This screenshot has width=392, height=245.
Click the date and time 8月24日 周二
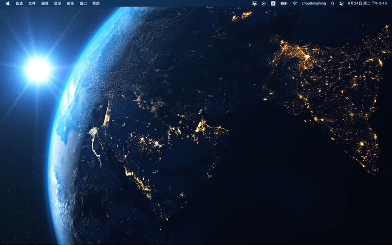367,3
